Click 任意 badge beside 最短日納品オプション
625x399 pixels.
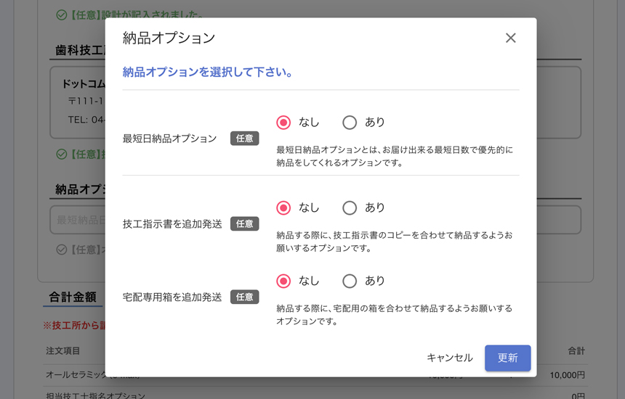point(244,139)
